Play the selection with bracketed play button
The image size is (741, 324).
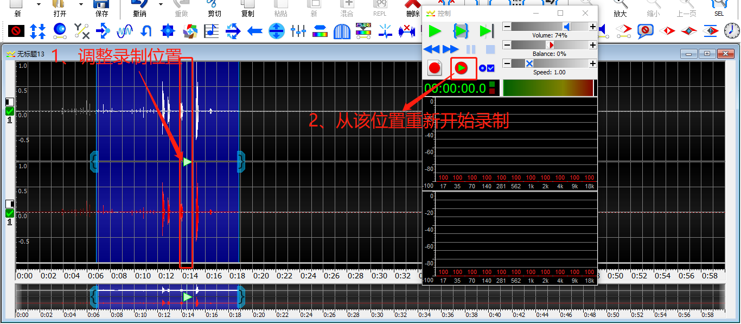(461, 31)
